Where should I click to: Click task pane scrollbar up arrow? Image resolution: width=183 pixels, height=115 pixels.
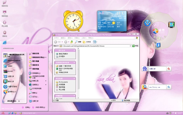78,48
